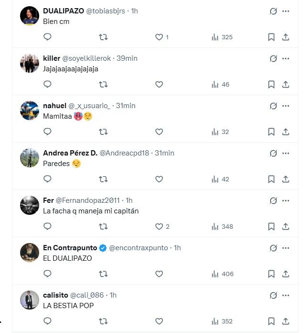Click Grok icon on Fer's reply
307x333 pixels.
click(274, 200)
